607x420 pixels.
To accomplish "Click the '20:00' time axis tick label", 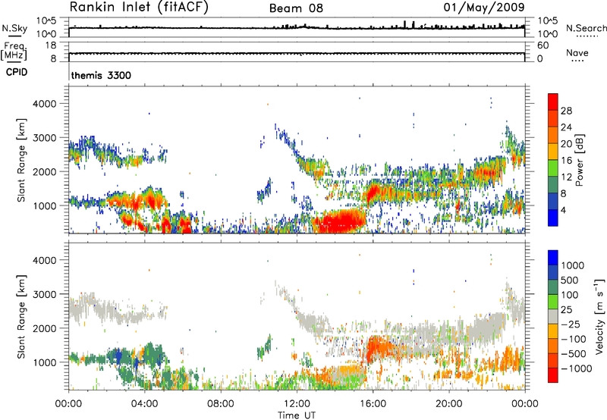I will (x=448, y=404).
